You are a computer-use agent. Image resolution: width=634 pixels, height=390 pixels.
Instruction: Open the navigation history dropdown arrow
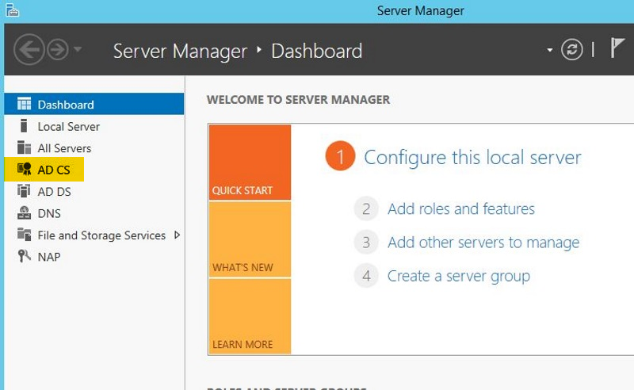click(x=78, y=50)
